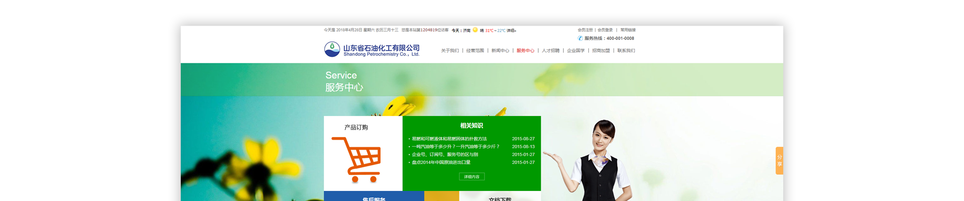The height and width of the screenshot is (201, 964).
Task: Open the 关于我们 menu item
Action: (x=450, y=51)
